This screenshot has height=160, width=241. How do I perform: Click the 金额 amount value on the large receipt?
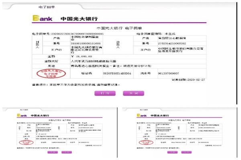[82, 56]
